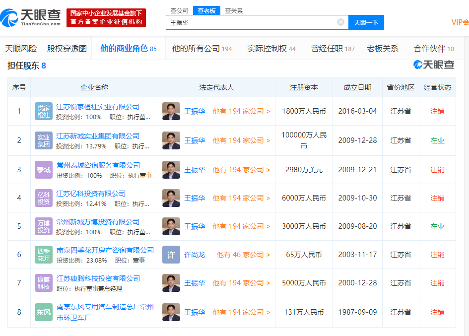The image size is (469, 336).
Task: Open the 天眼风险 tab
Action: [x=21, y=49]
